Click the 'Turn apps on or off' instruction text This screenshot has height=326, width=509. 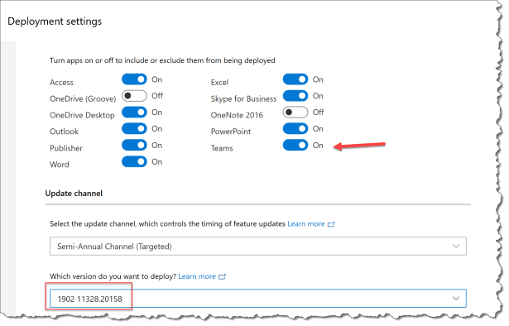point(162,60)
